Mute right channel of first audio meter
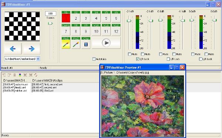Image resolution: width=222 pixels, height=138 pixels. pyautogui.click(x=142, y=54)
